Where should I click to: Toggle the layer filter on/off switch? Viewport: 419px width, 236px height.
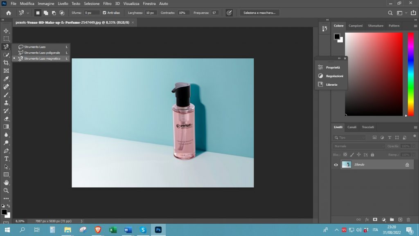(414, 137)
